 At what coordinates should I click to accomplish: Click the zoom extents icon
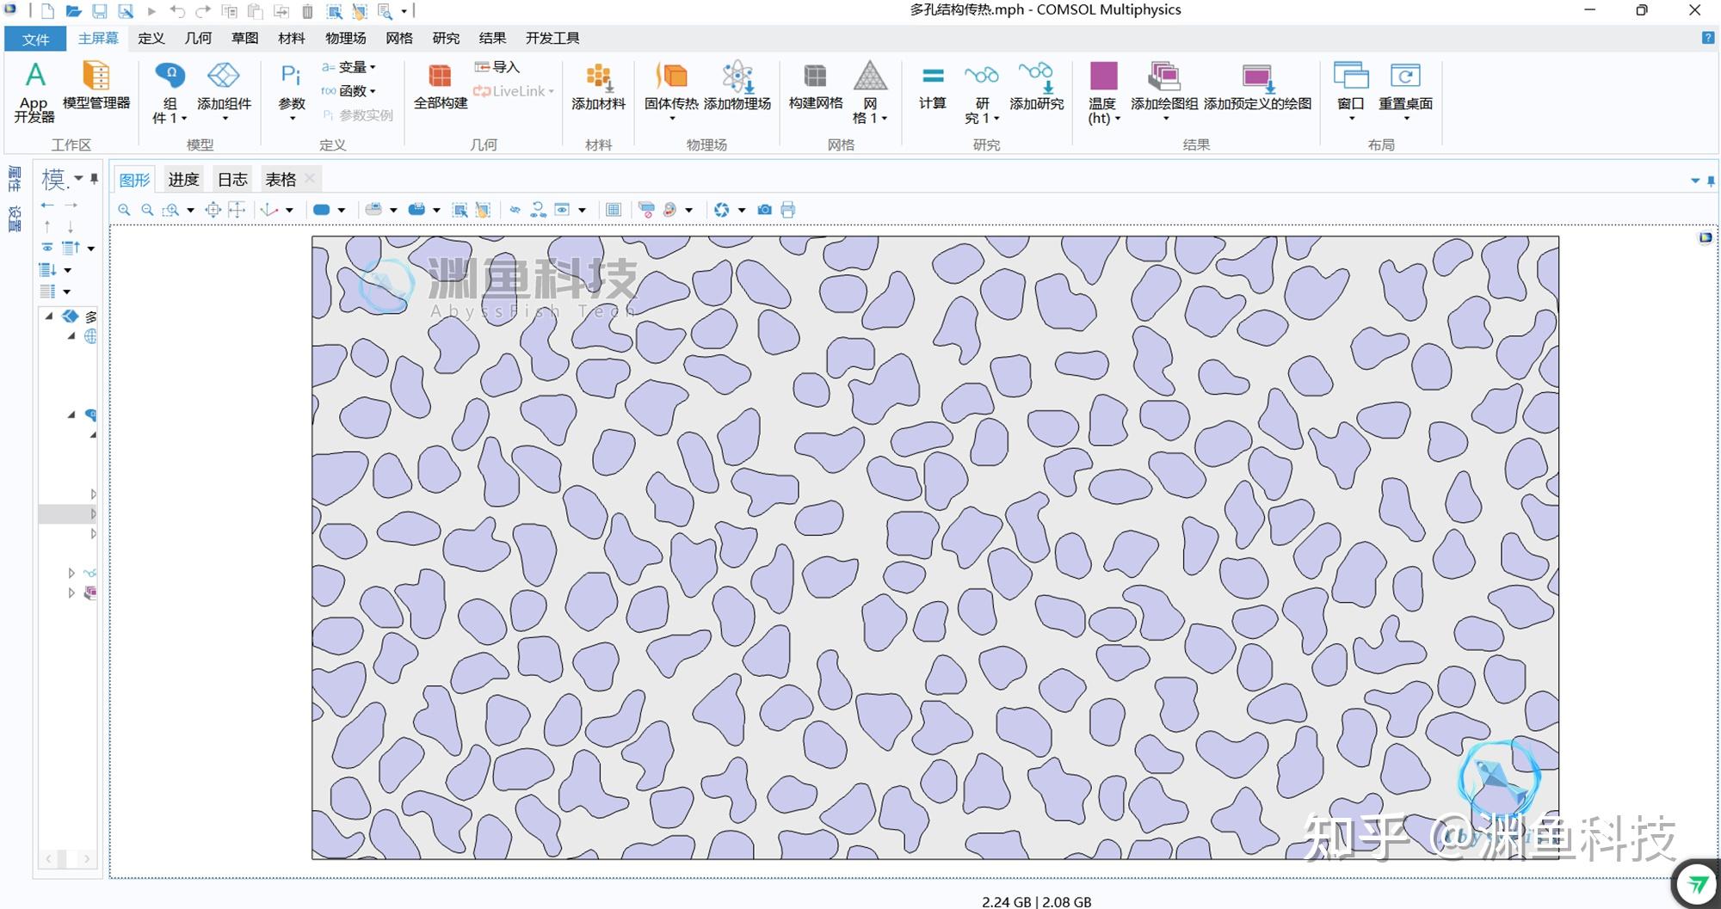coord(213,210)
